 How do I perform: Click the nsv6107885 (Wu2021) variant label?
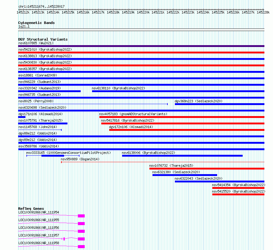pos(36,43)
